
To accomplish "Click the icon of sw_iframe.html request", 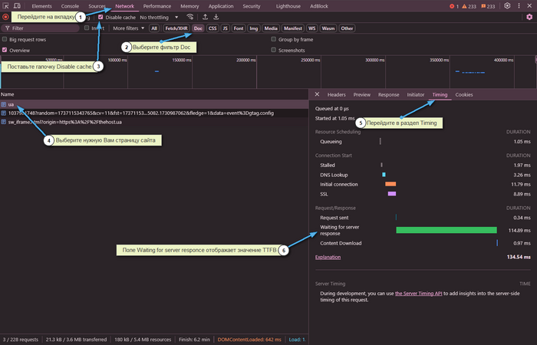I will (3, 122).
